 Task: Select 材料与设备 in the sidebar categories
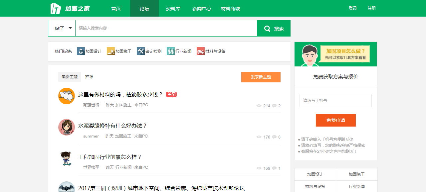click(315, 186)
